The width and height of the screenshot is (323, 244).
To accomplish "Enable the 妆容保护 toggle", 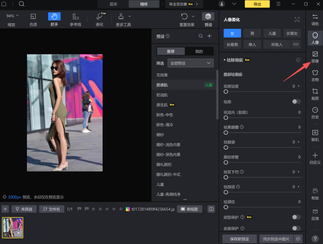I will click(296, 228).
